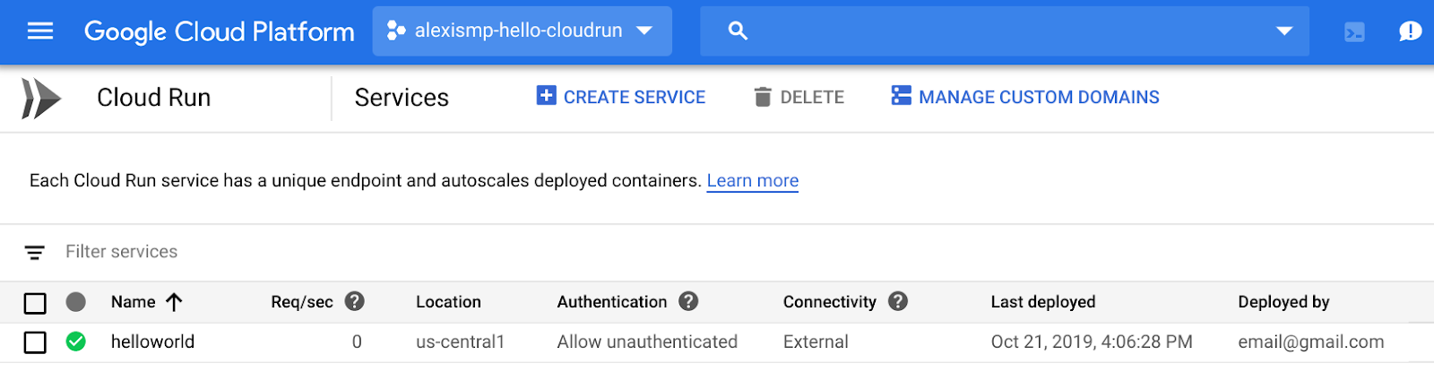Screen dimensions: 1434x389
Task: Open Manage Custom Domains
Action: coord(1025,97)
